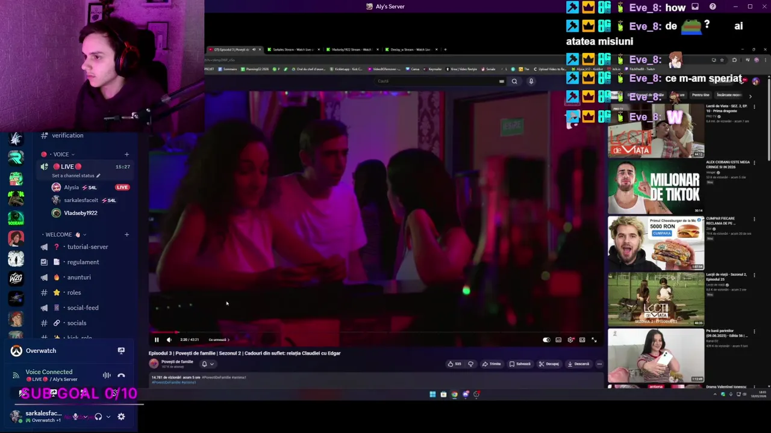771x433 pixels.
Task: Click the YouTube search magnifier button
Action: (x=514, y=81)
